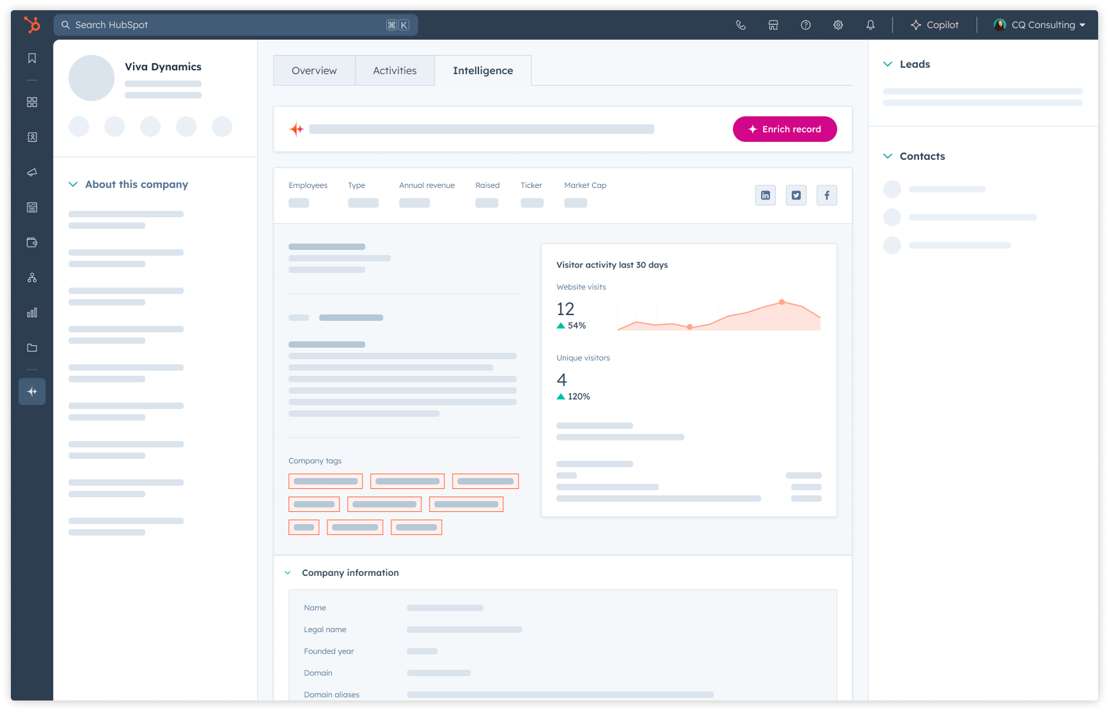Click the Type label
The height and width of the screenshot is (712, 1109).
[356, 185]
